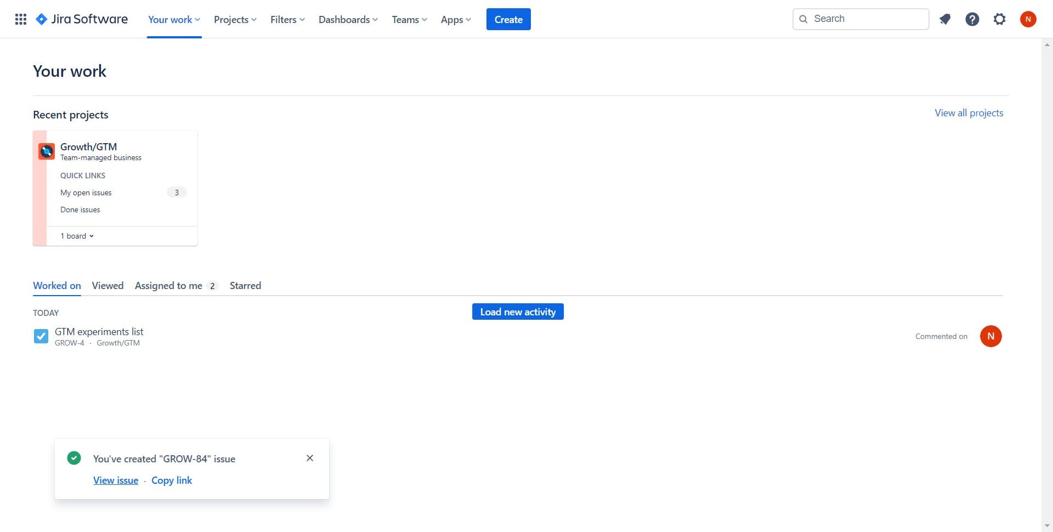Click the Growth/GTM project avatar
The height and width of the screenshot is (532, 1053).
(x=46, y=151)
